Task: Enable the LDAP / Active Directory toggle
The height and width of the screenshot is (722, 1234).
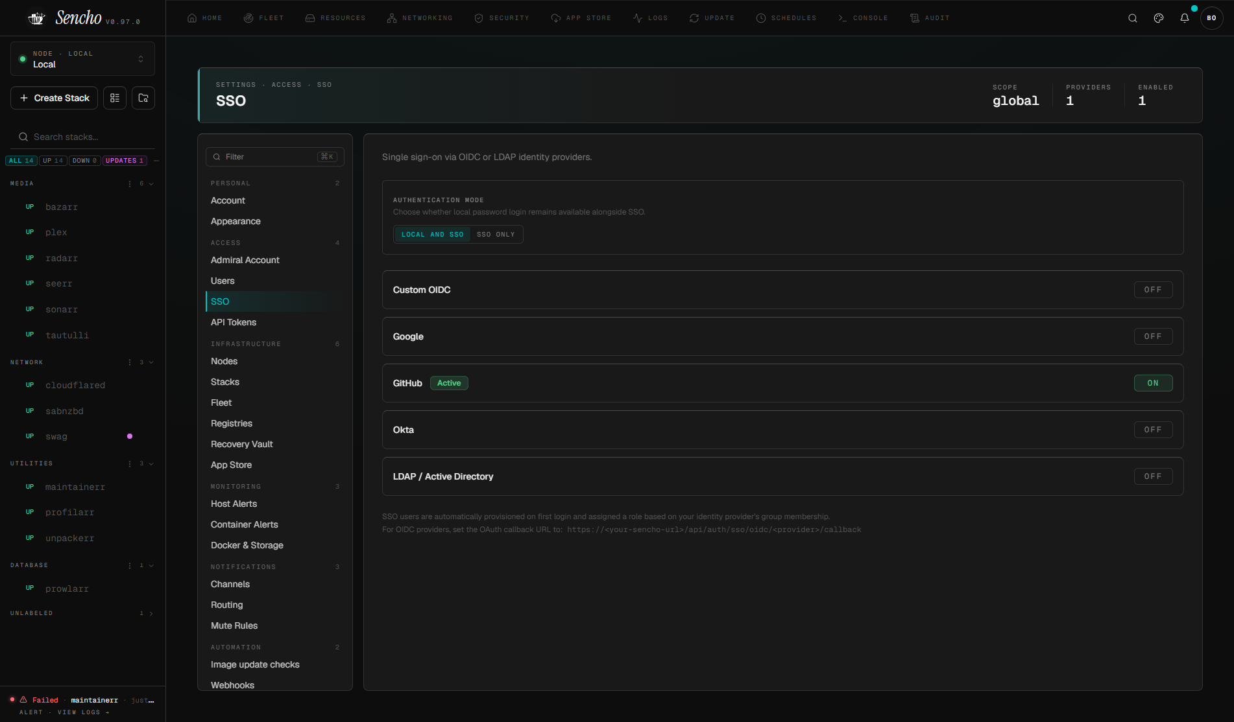Action: tap(1153, 476)
